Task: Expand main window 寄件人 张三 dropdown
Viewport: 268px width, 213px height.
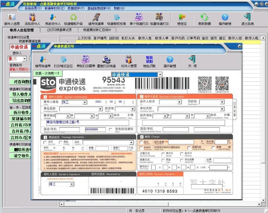Action: point(25,59)
